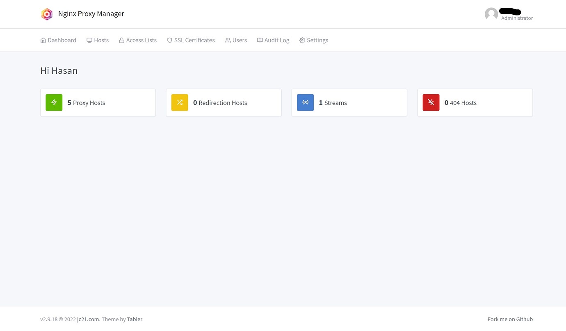The image size is (566, 331).
Task: Click the red 404 Hosts icon
Action: click(431, 102)
